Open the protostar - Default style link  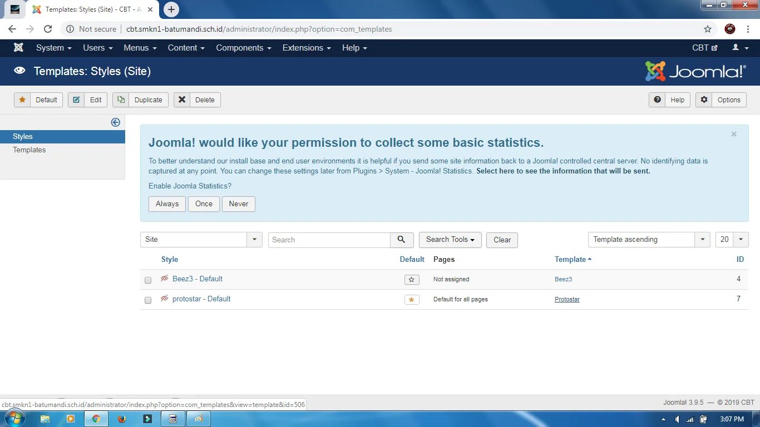(x=201, y=299)
